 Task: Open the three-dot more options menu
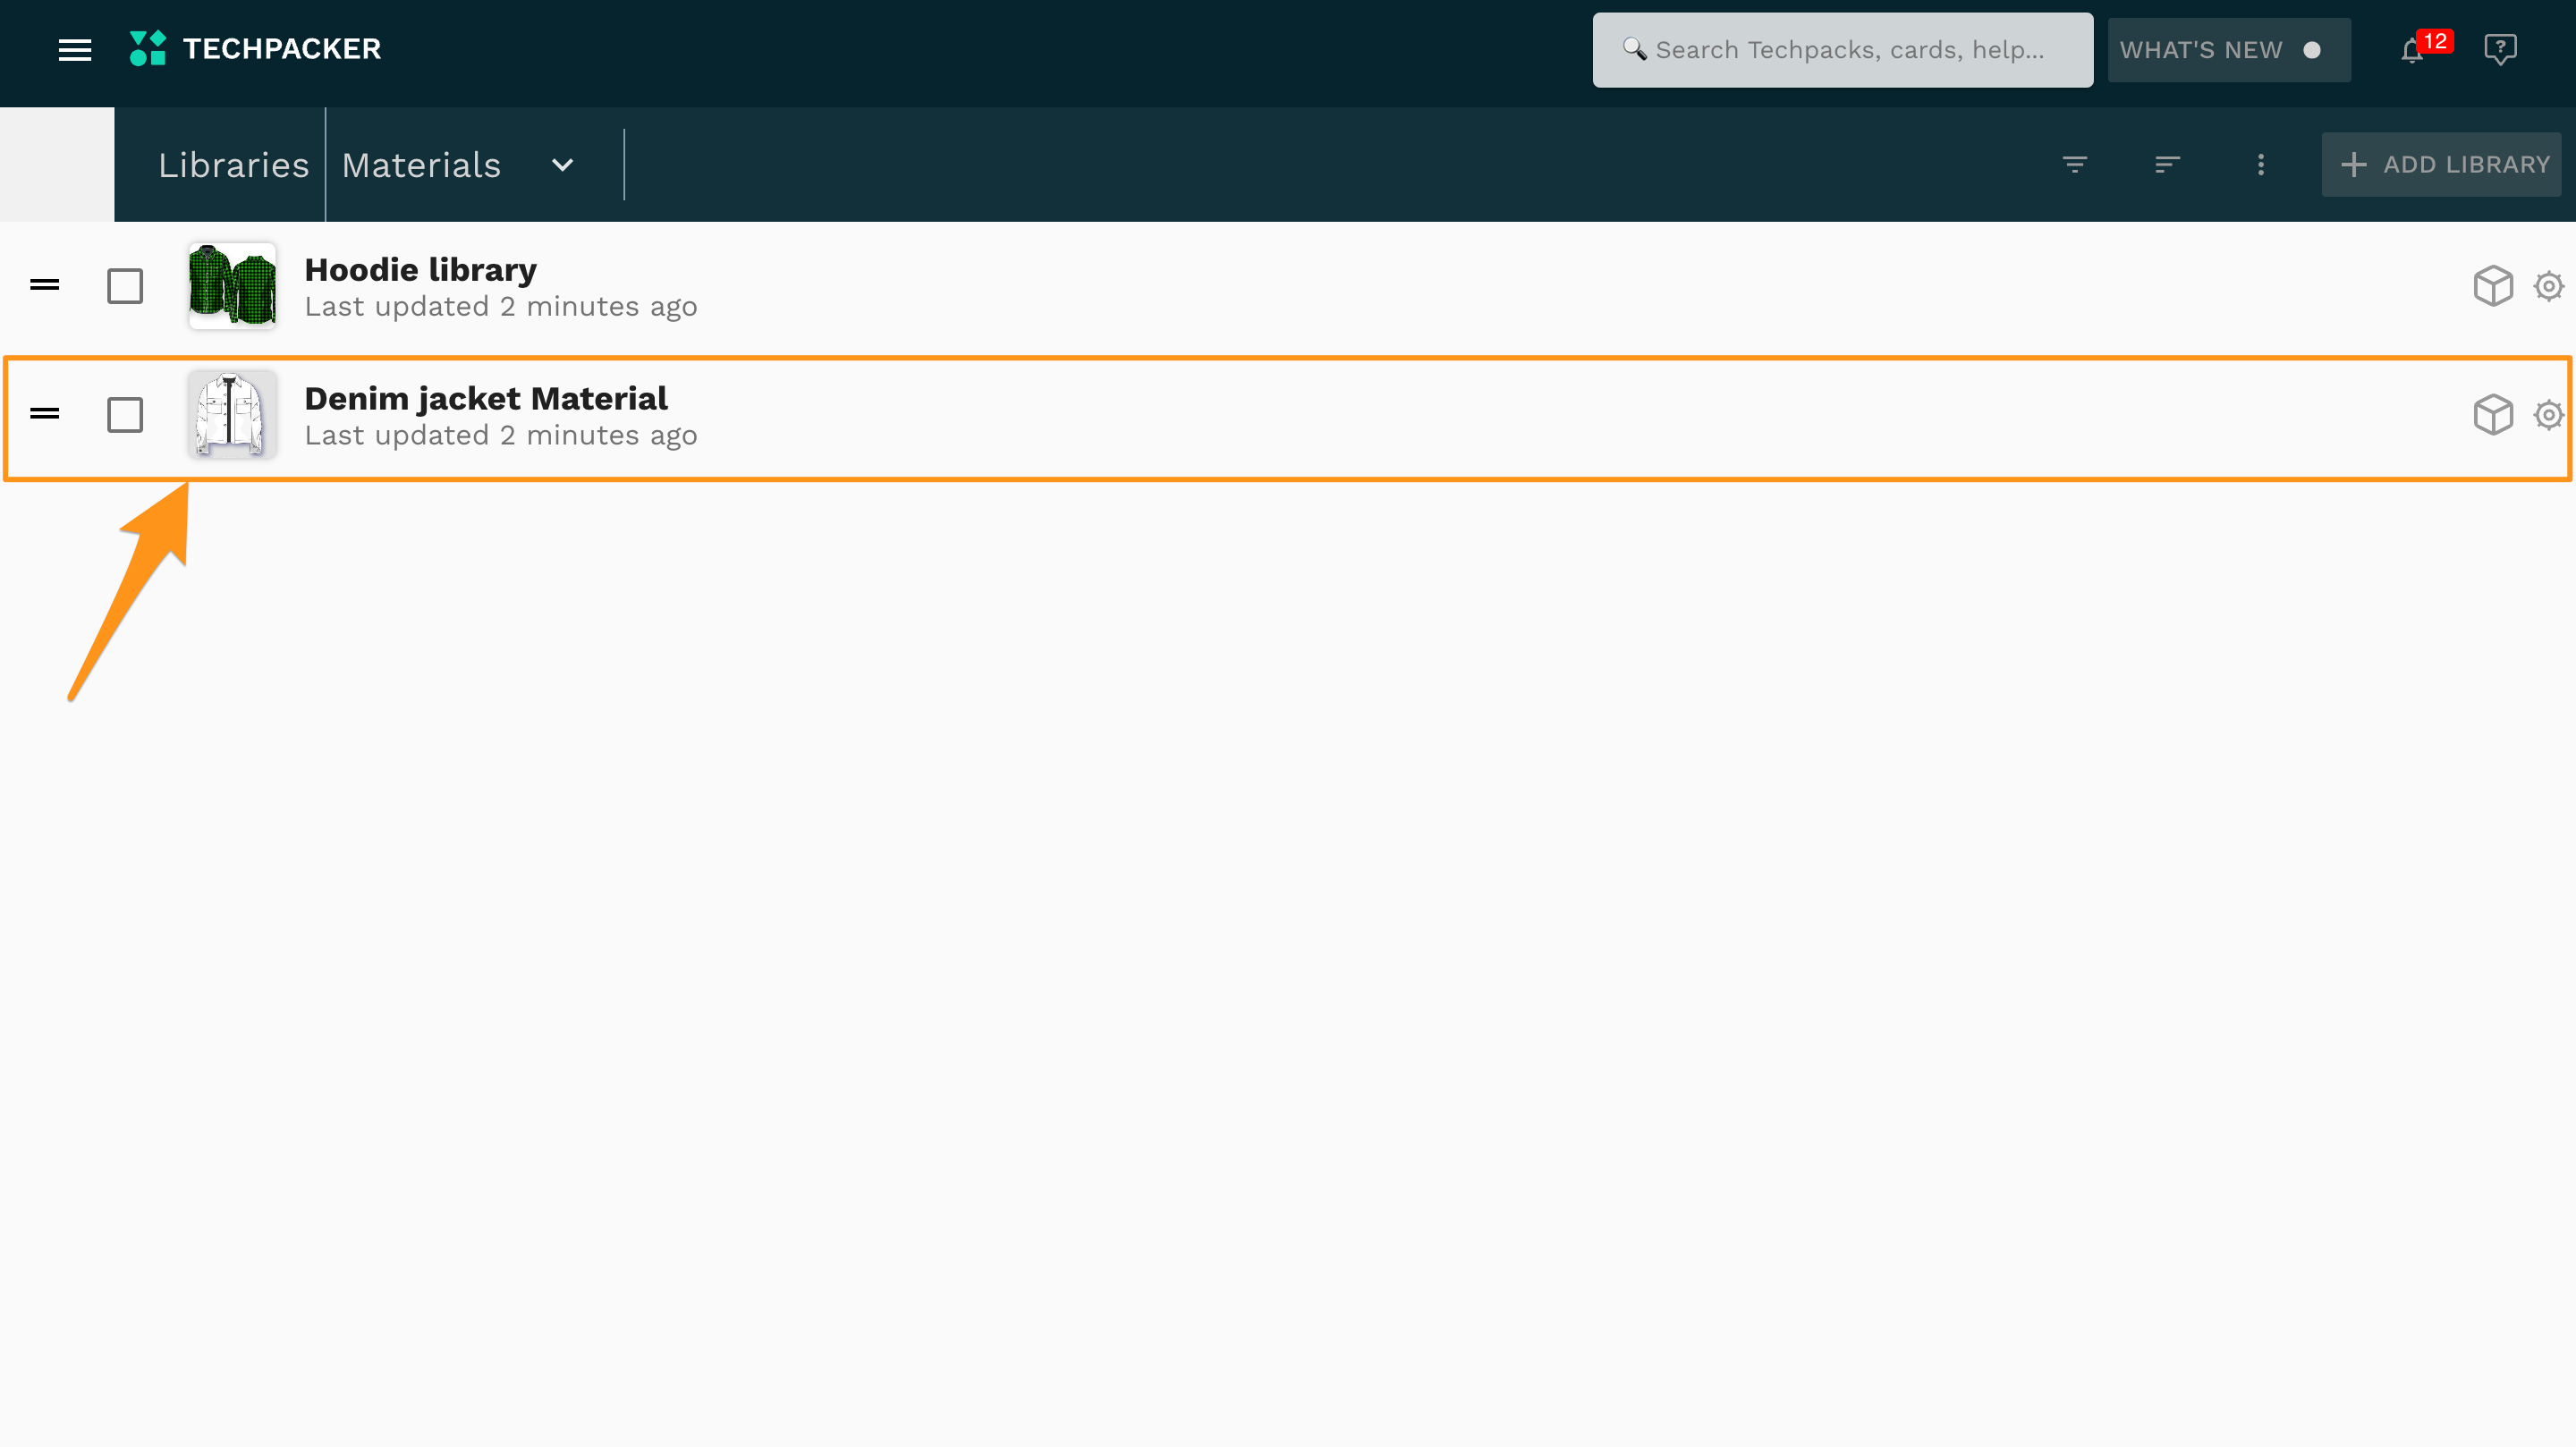(x=2260, y=164)
